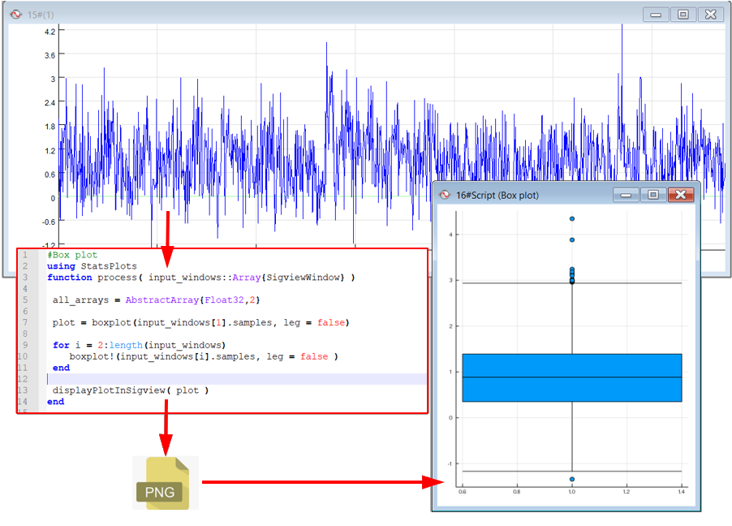Click the "using StatsPlots" code line

tap(92, 266)
